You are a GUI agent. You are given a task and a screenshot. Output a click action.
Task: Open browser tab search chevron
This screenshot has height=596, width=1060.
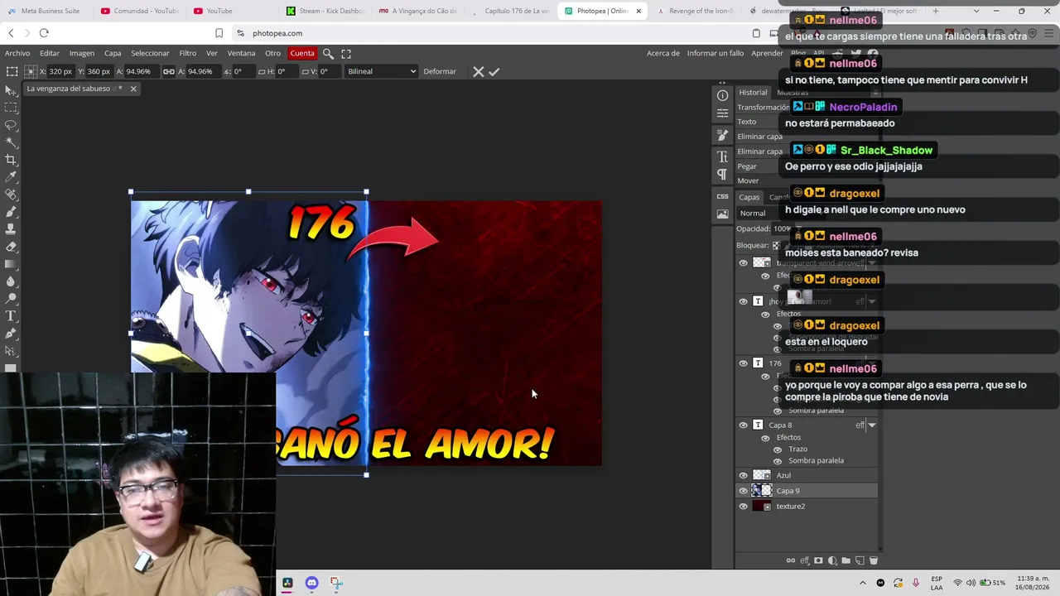pos(976,11)
